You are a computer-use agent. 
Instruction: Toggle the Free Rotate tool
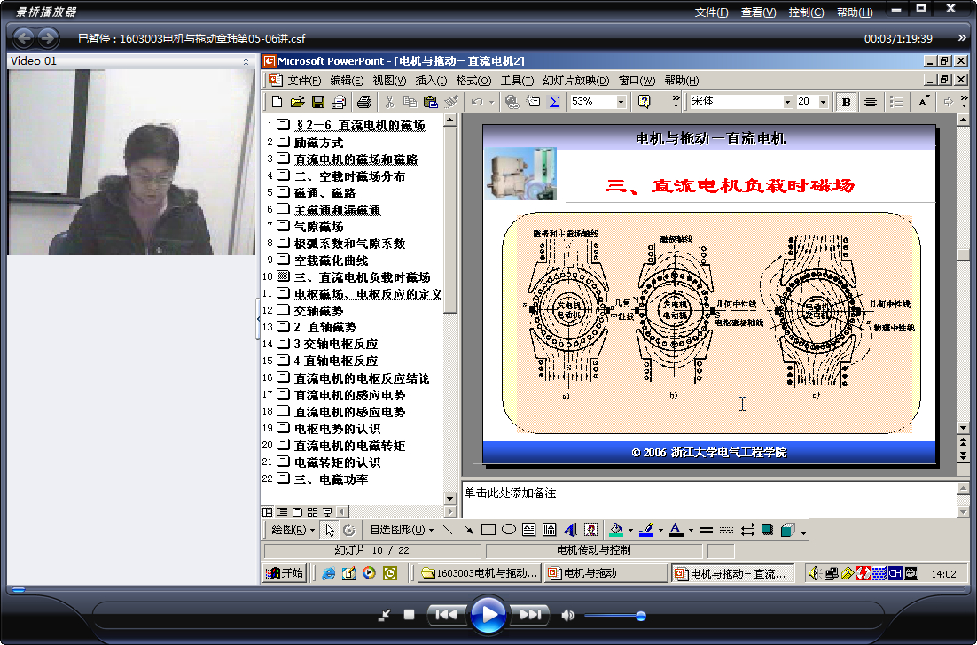pos(349,530)
